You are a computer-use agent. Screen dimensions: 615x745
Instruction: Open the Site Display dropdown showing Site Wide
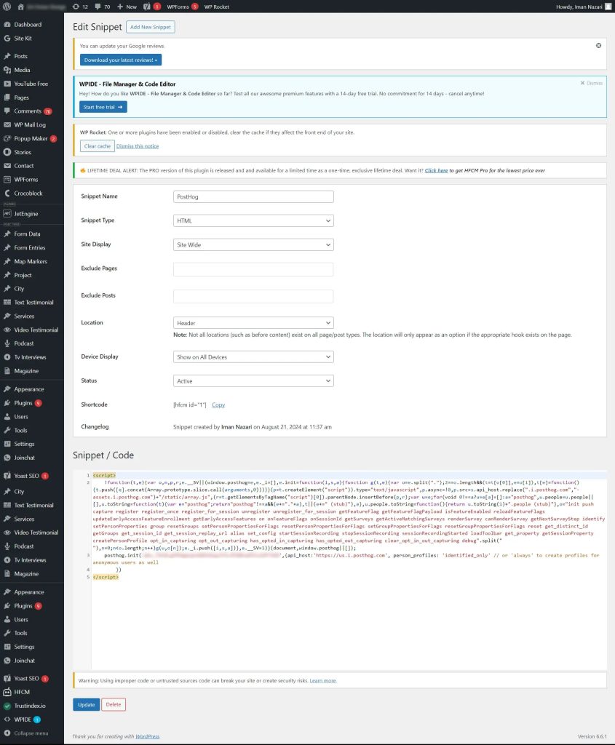(253, 244)
